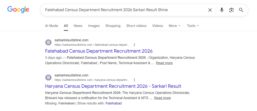This screenshot has width=257, height=111.
Task: Go to the Images tab
Action: (x=94, y=26)
